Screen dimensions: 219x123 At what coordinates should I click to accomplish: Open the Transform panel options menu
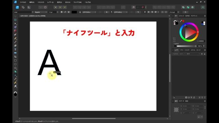205,101
